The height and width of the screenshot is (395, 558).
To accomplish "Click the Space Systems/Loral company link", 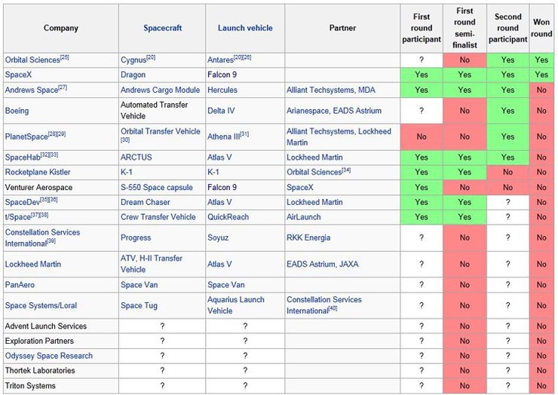I will pyautogui.click(x=41, y=305).
